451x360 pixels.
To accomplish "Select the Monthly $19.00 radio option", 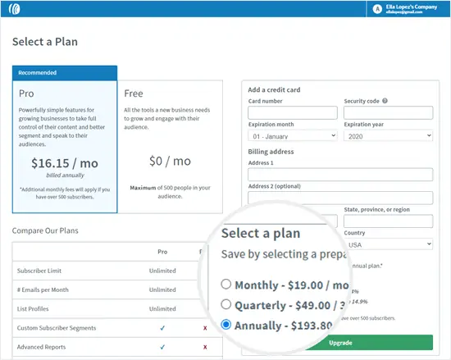I will 226,284.
